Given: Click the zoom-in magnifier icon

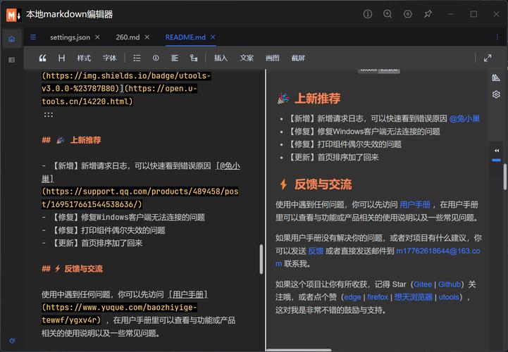Looking at the screenshot, I should (388, 14).
